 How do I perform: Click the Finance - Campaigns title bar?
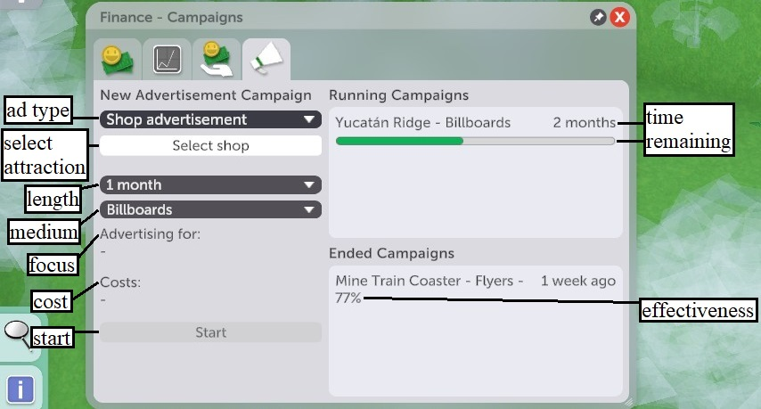coord(339,17)
